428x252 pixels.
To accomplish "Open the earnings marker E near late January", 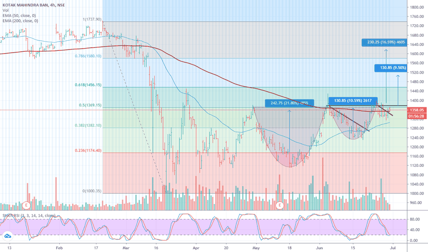I will tap(26, 205).
